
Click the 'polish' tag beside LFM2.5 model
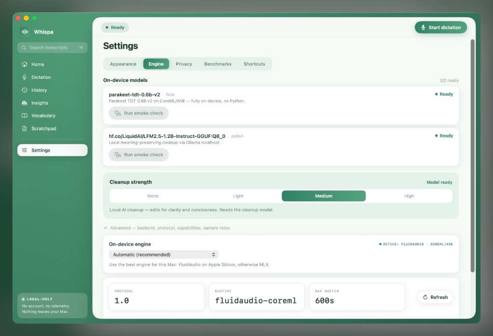(x=237, y=137)
